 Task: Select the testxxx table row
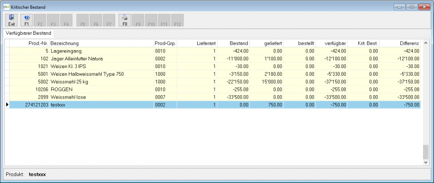point(215,105)
